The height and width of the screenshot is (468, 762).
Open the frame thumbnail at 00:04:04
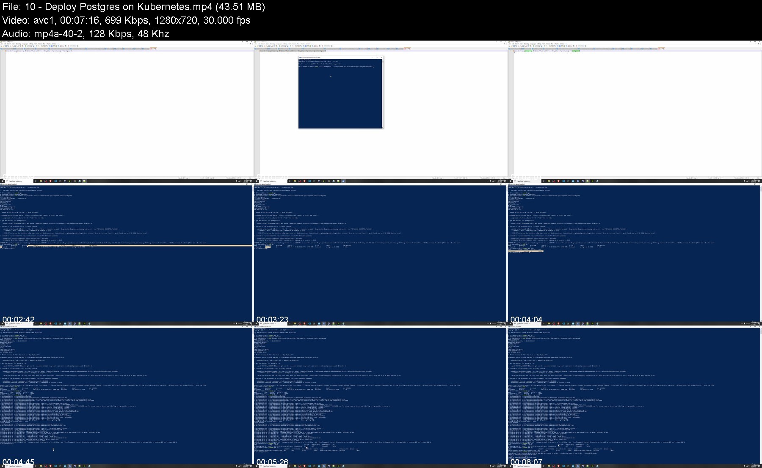tap(635, 254)
